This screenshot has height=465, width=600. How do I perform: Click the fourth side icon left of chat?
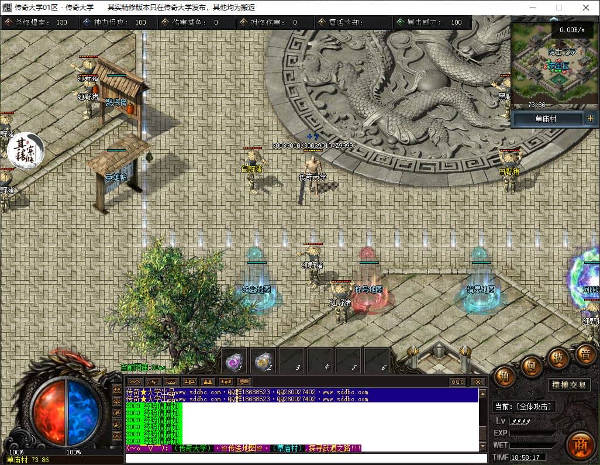point(117,425)
